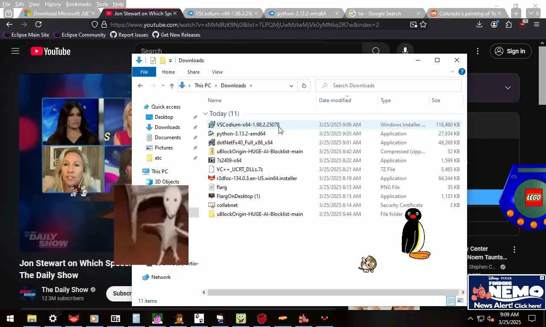This screenshot has width=546, height=327.
Task: Open the Eclipse Main Site bookmark
Action: point(26,35)
